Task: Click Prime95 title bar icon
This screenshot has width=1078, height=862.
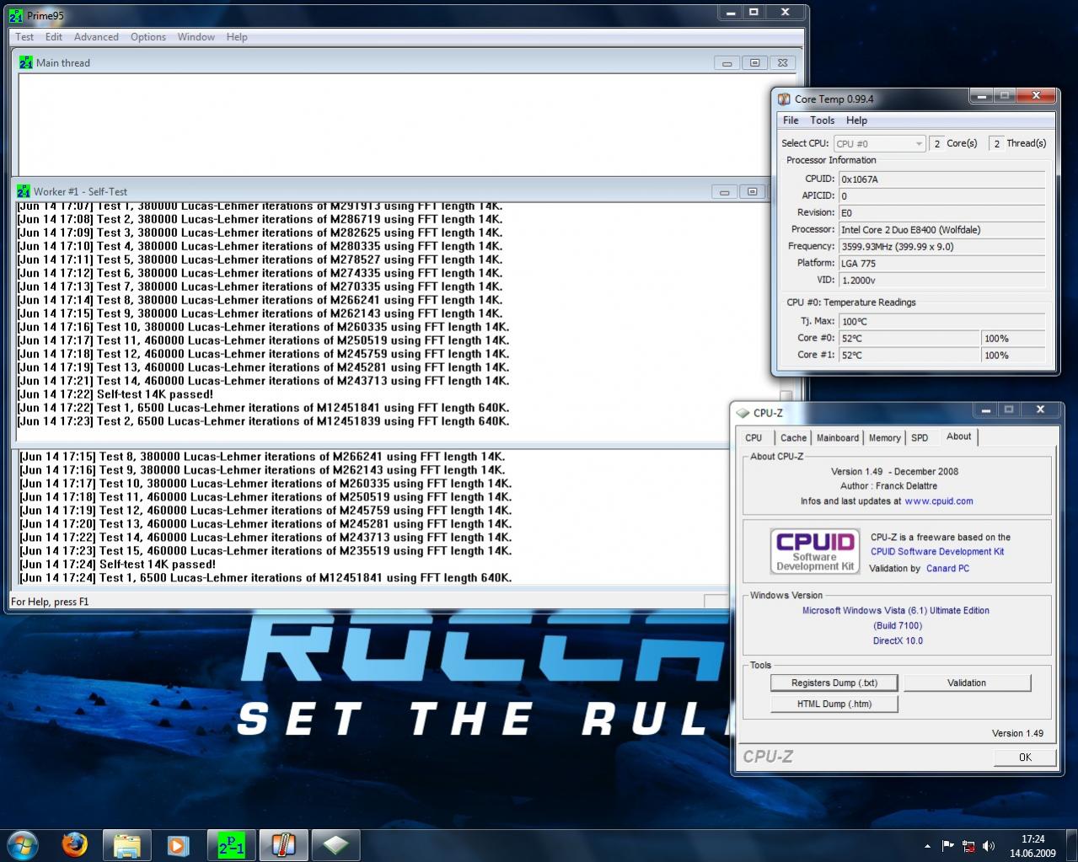Action: pos(15,15)
